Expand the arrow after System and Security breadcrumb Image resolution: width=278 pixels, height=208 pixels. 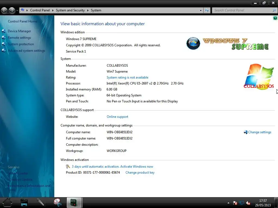88,10
